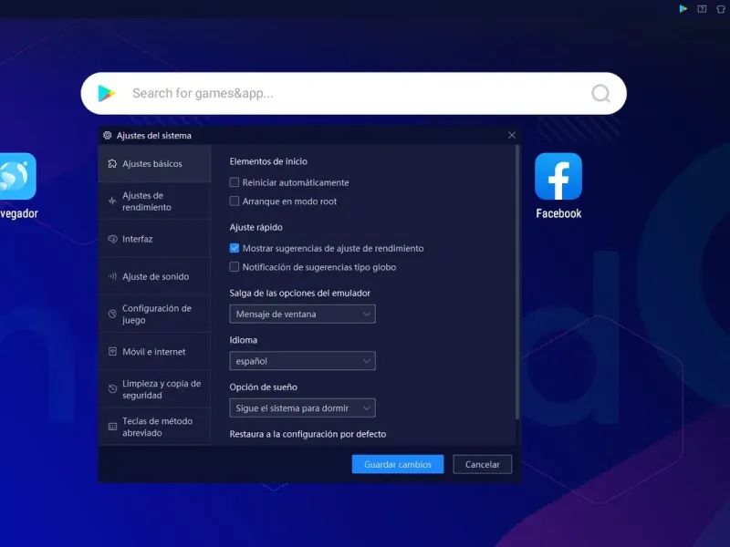Click the icon beside Configuración de juego

pos(112,314)
